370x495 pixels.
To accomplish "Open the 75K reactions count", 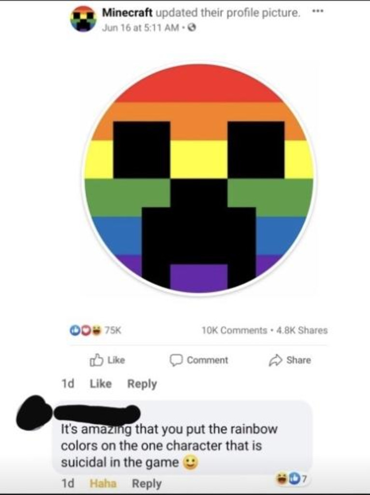I will click(x=113, y=330).
